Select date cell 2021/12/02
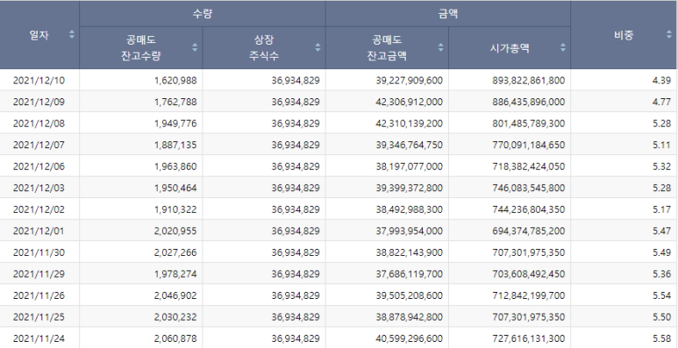This screenshot has width=678, height=348. (39, 210)
